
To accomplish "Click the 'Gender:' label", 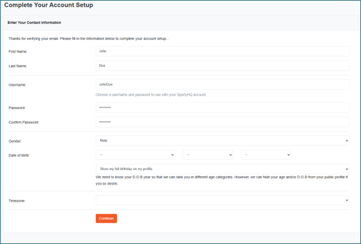I will [15, 141].
